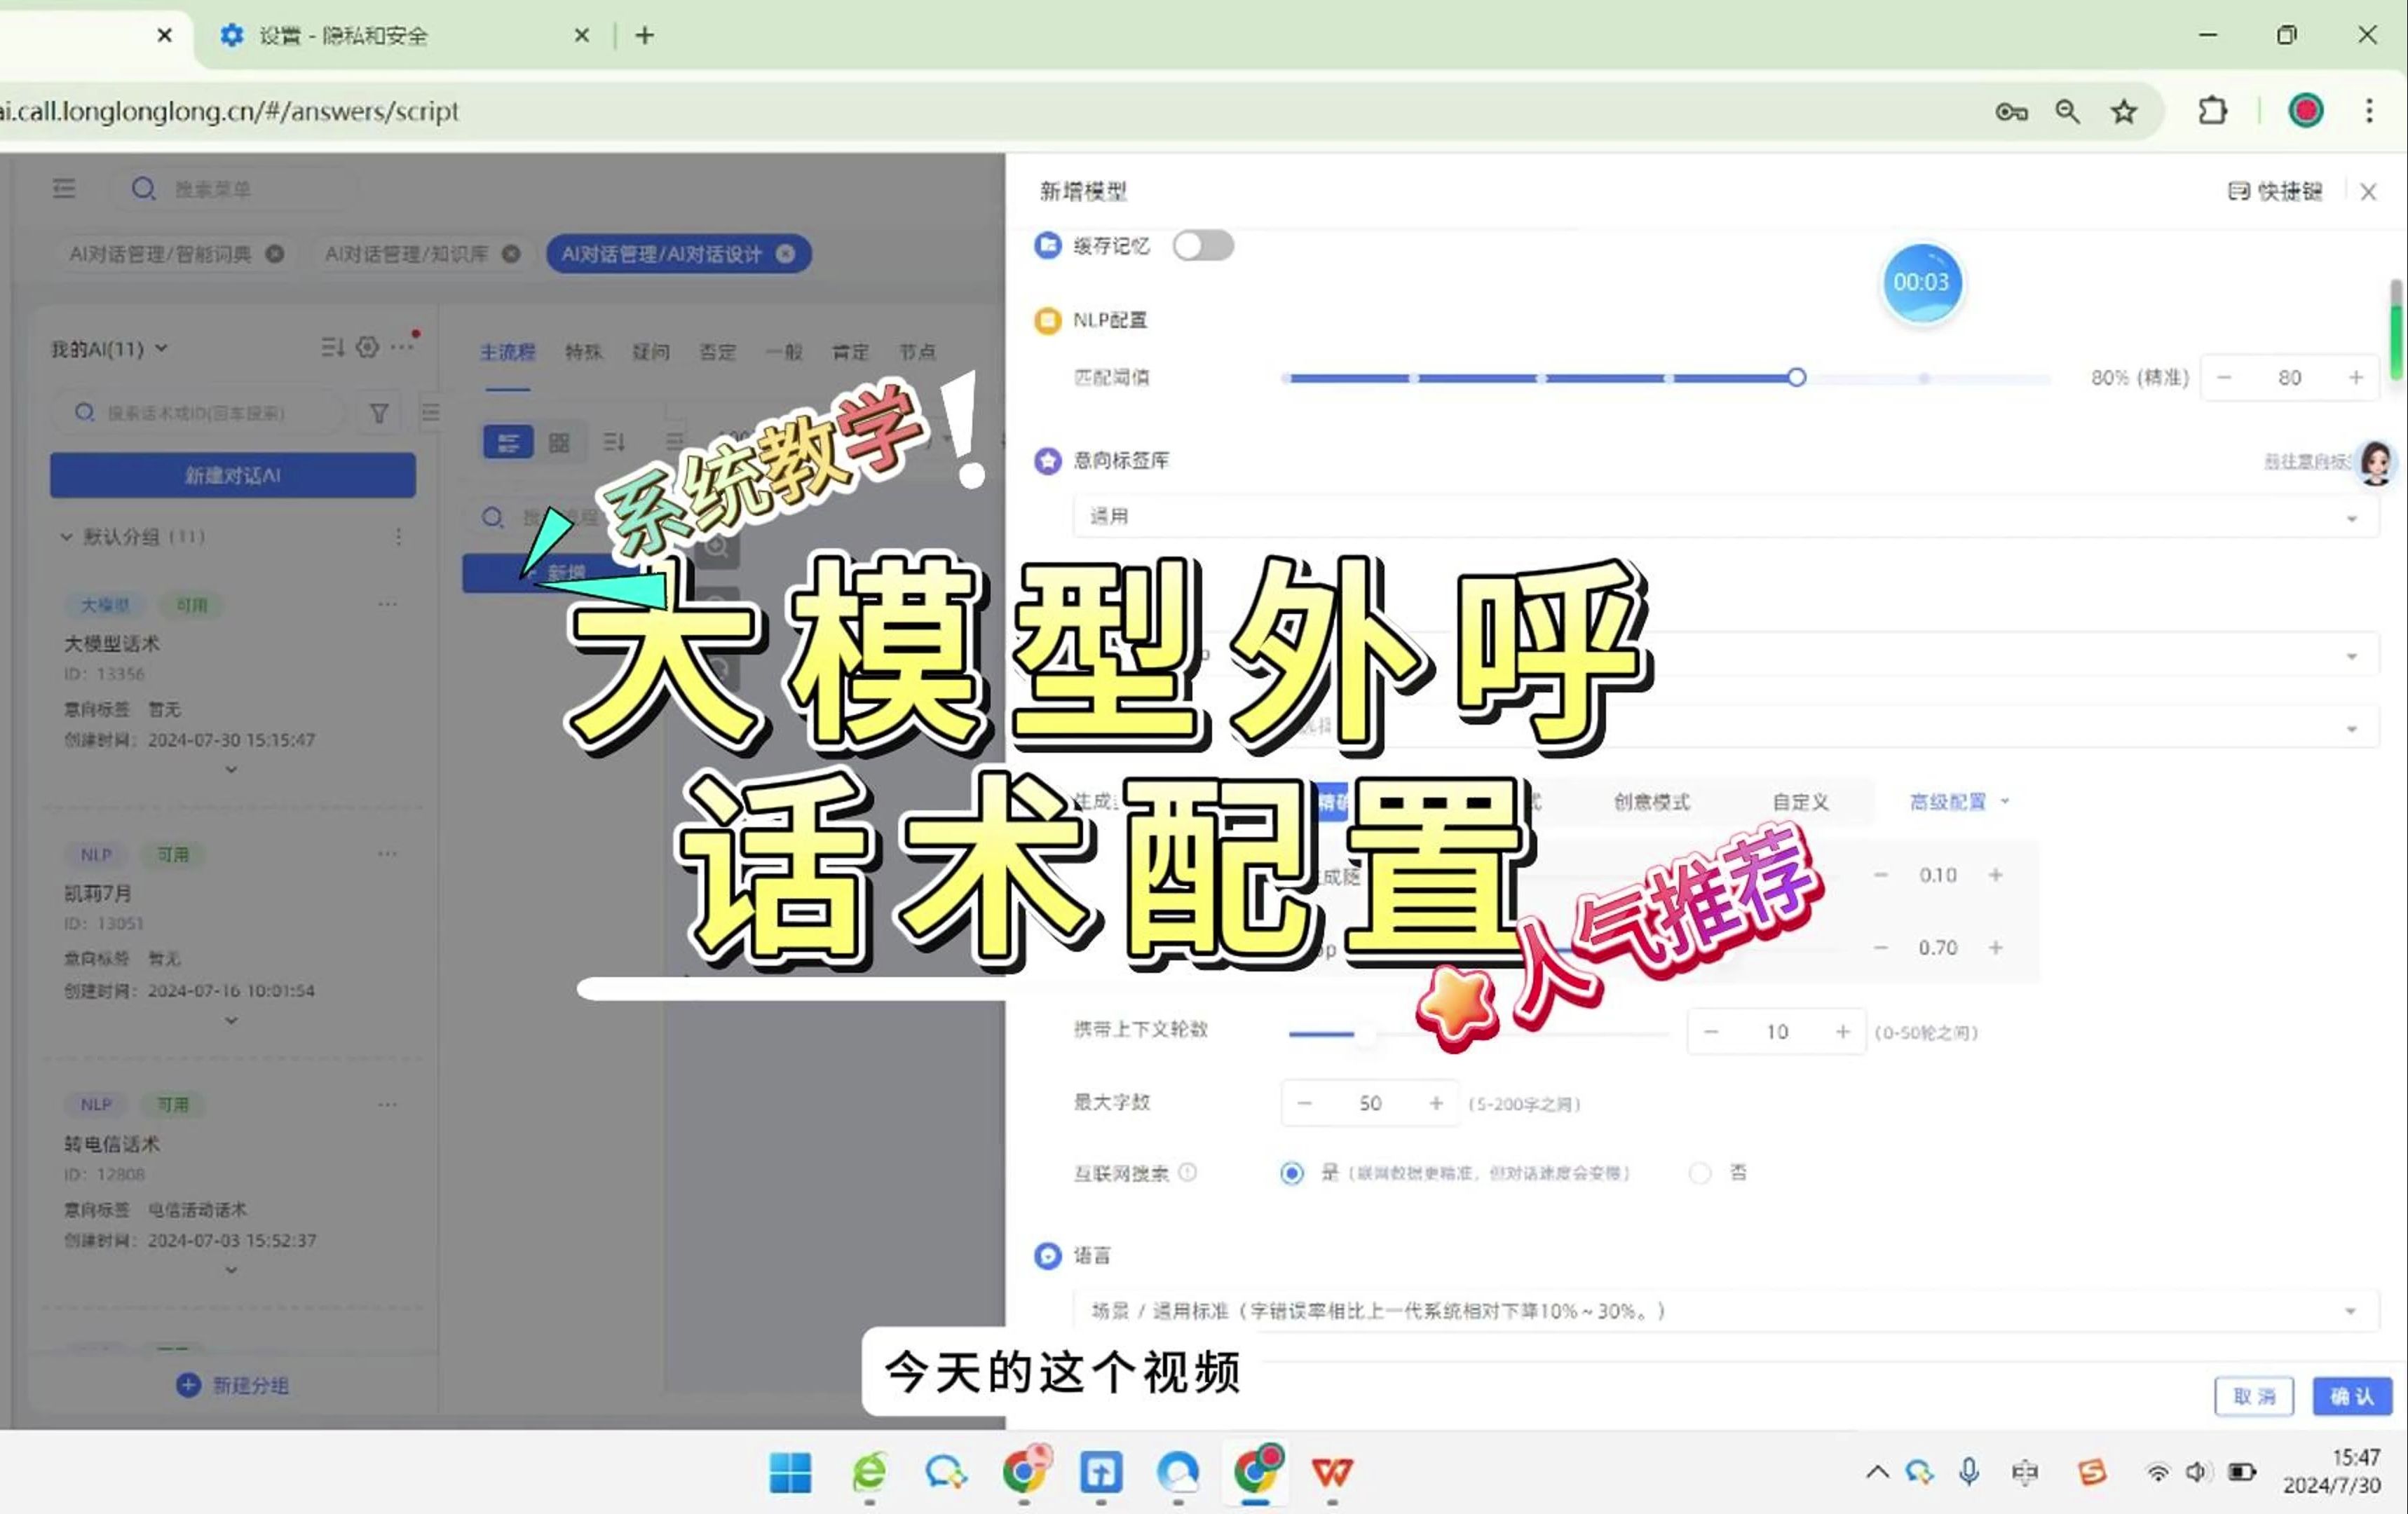Select the 创意模式 generation mode

[1651, 801]
